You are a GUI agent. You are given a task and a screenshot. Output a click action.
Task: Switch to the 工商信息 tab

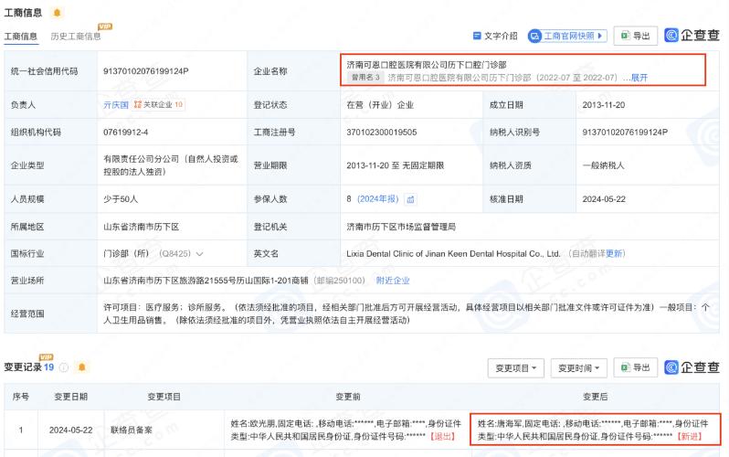[x=20, y=37]
